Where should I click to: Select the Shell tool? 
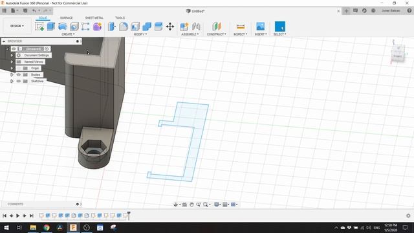coord(135,27)
